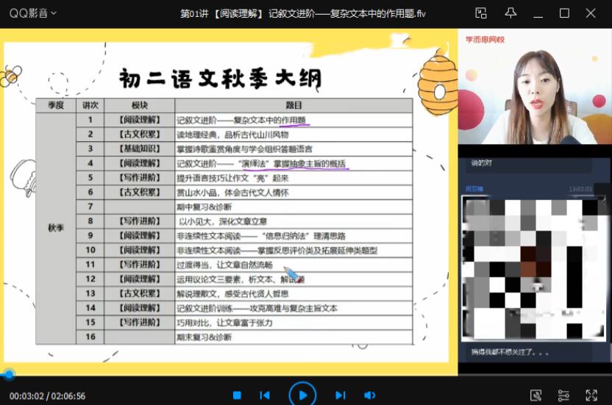Click the video file title text
612x405 pixels.
tap(302, 12)
